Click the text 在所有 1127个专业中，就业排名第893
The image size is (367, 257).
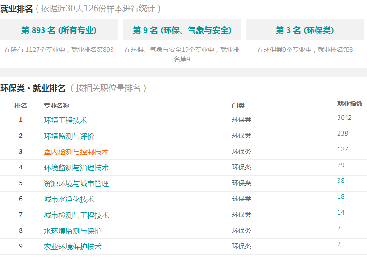coord(59,50)
